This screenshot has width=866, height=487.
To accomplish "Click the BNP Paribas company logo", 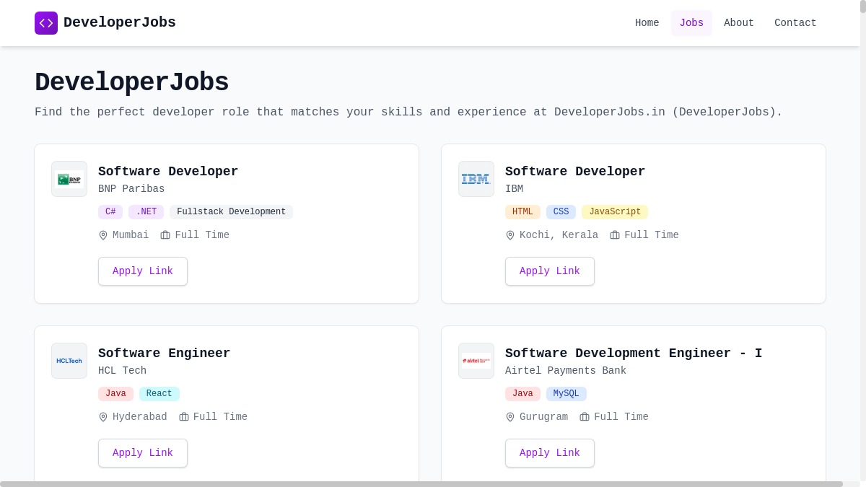I will 69,179.
